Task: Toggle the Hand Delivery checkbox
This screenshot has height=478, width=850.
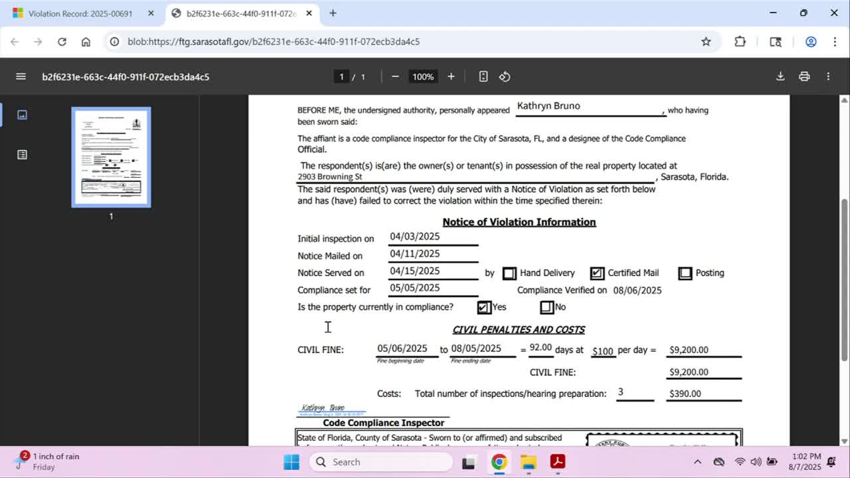Action: point(509,274)
